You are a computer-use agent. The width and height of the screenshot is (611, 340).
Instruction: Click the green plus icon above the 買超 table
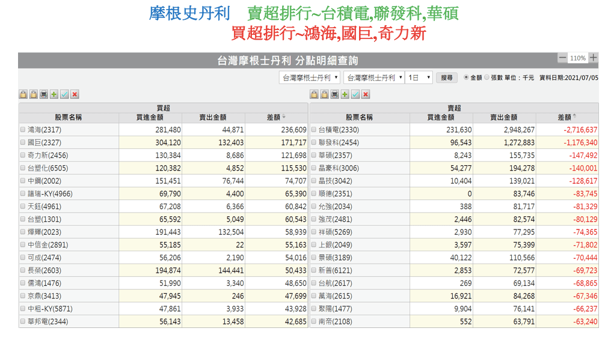tap(54, 94)
